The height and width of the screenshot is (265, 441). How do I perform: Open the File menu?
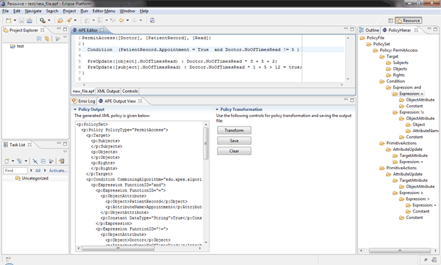click(6, 11)
